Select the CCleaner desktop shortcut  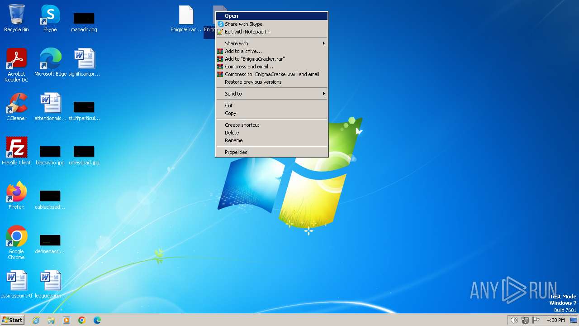pos(16,107)
